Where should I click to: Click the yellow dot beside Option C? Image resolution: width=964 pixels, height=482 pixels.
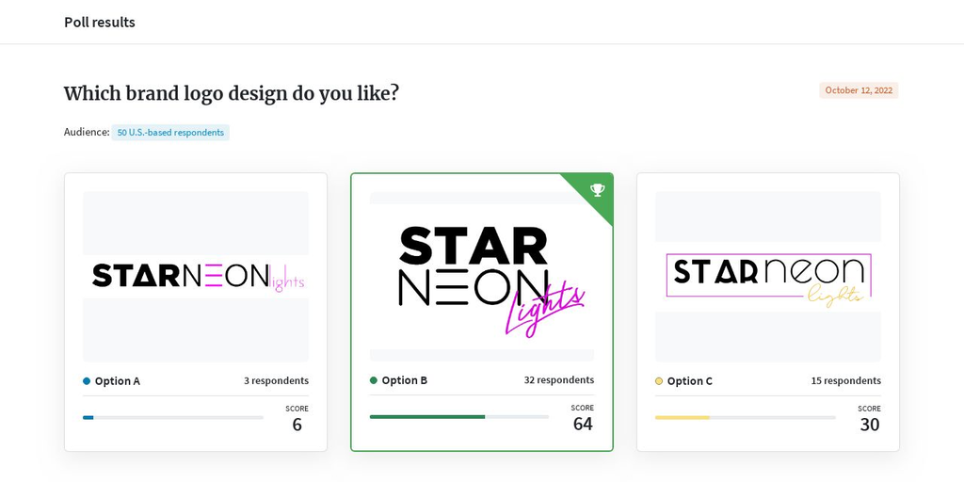coord(659,381)
